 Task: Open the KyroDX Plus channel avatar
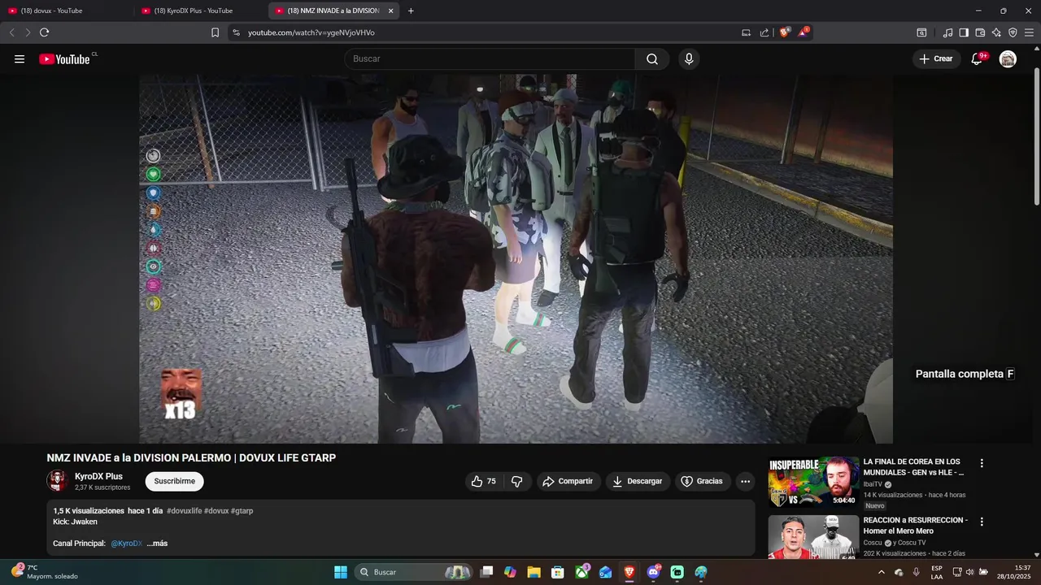pos(57,481)
